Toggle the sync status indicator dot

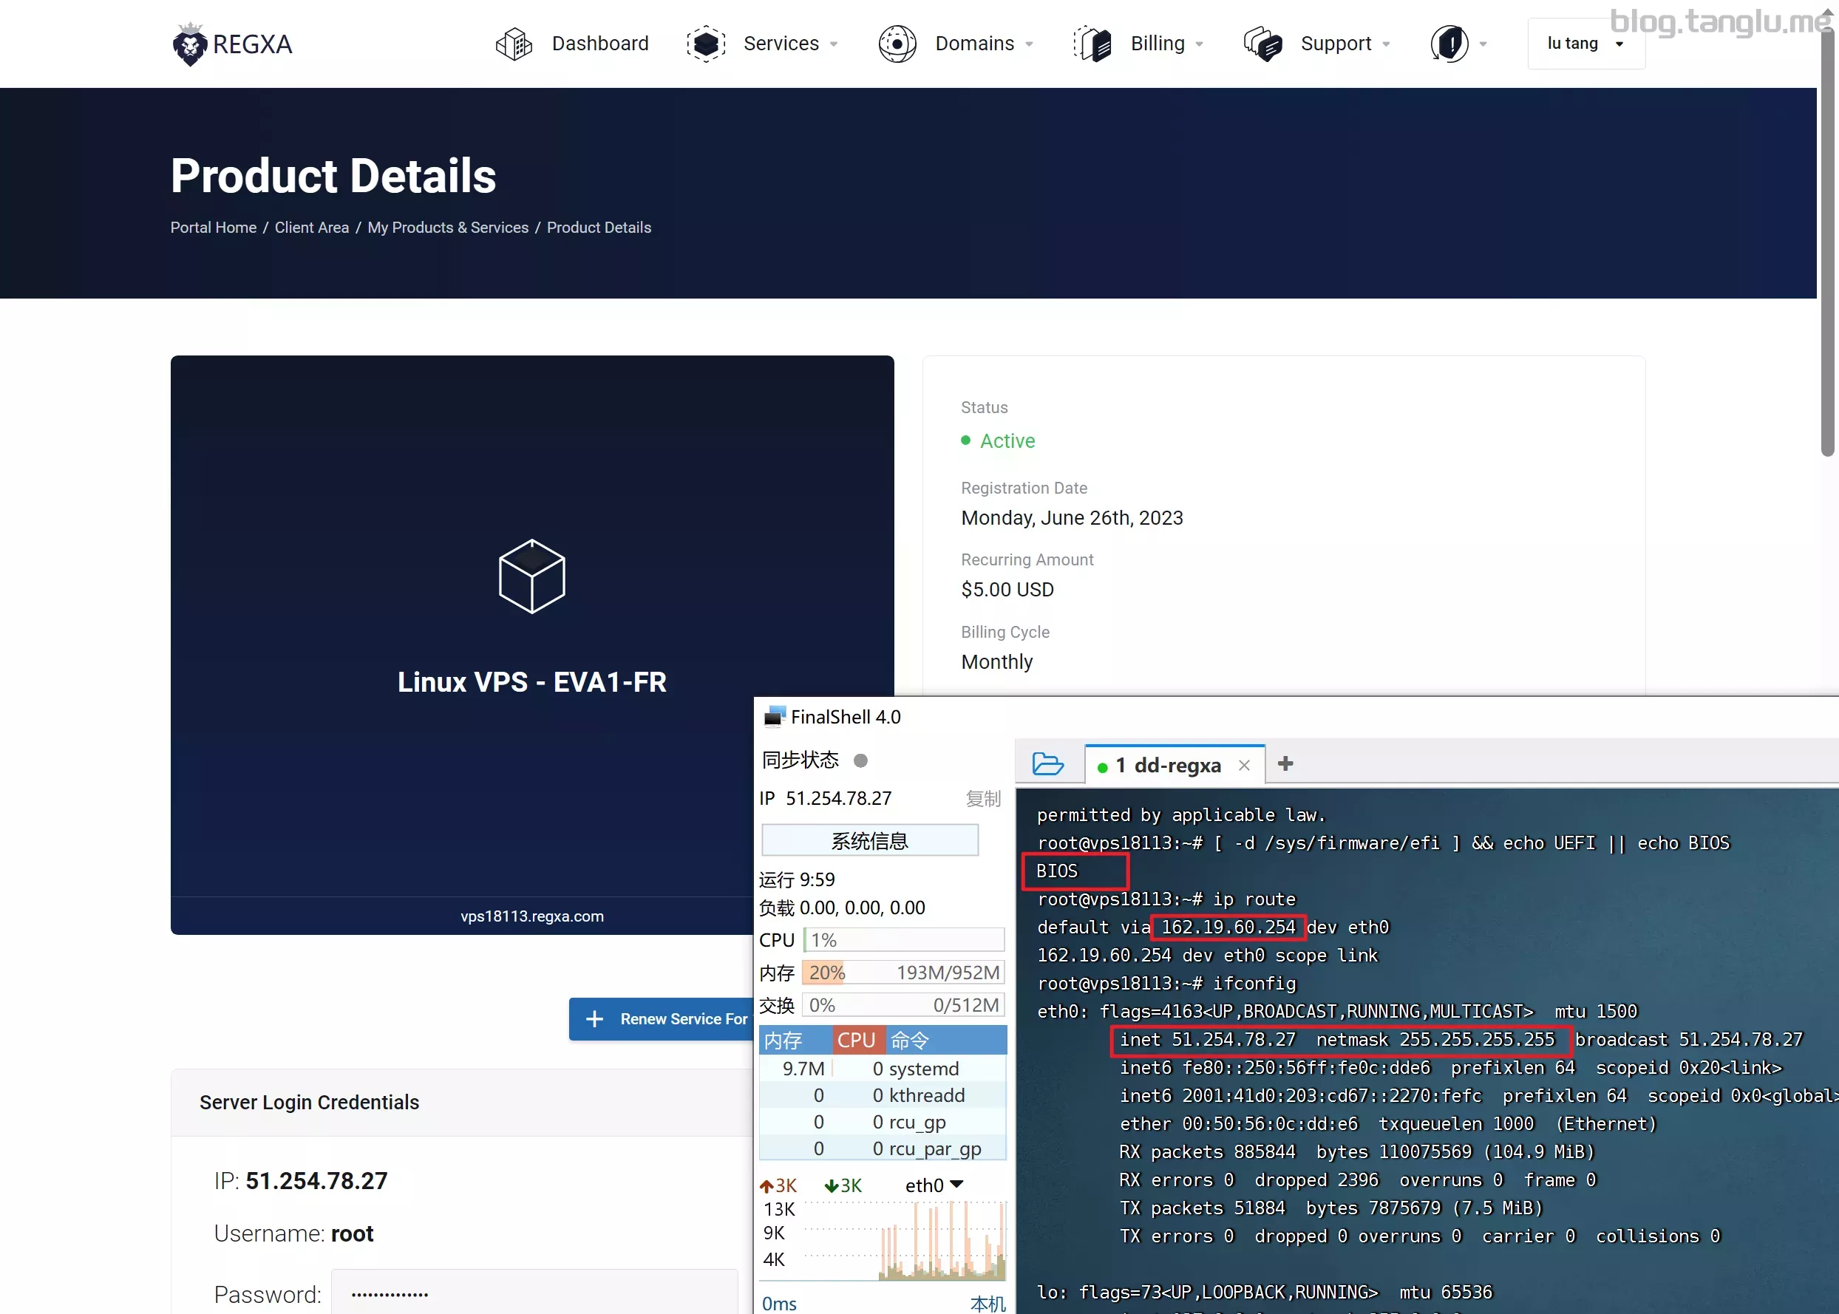tap(861, 760)
